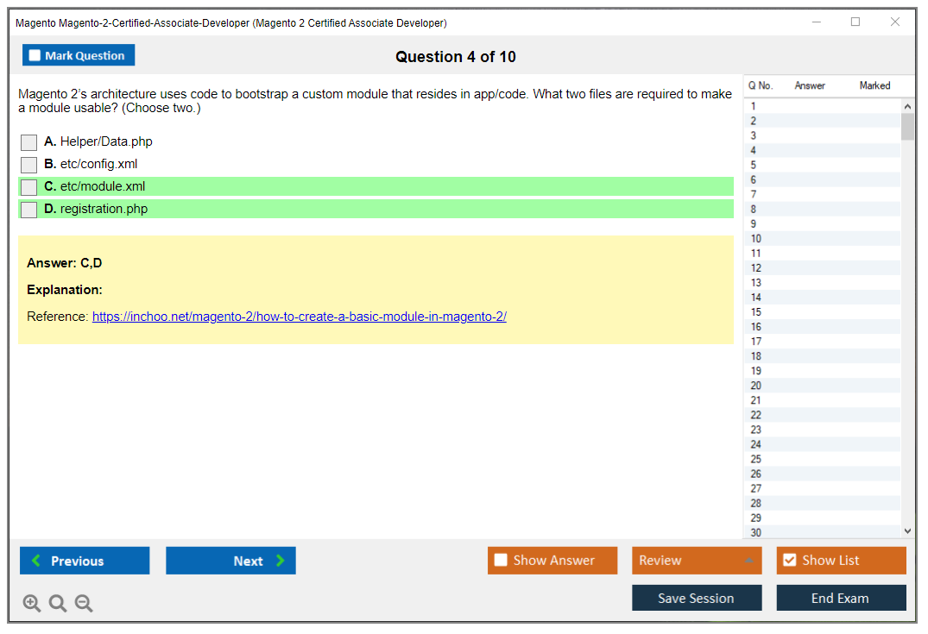This screenshot has height=634, width=928.
Task: Select question 10 in the list
Action: 756,239
